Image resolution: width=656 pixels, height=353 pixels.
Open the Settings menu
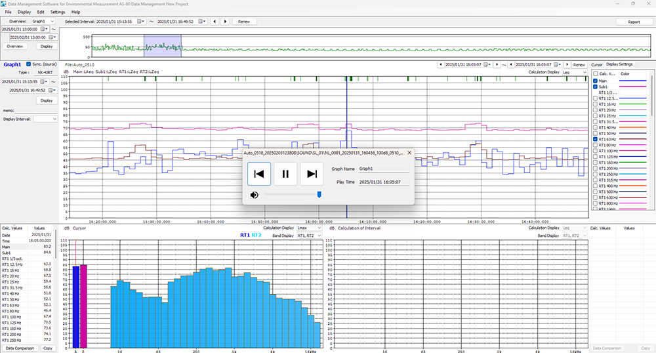[58, 12]
